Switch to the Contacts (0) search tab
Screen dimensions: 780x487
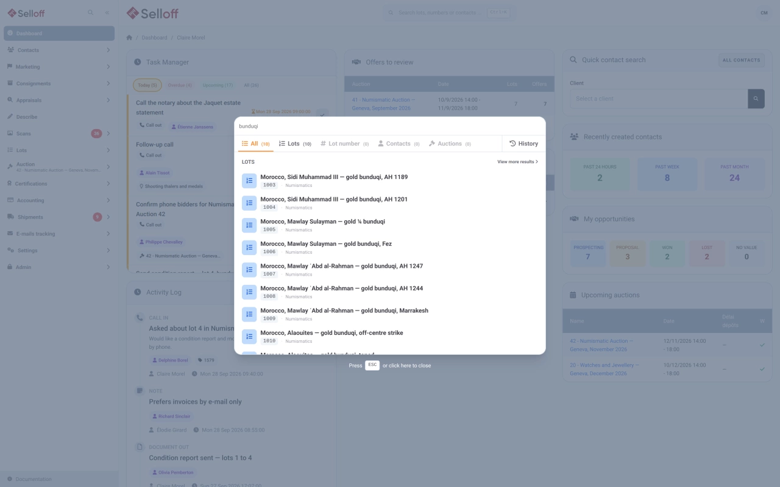point(399,144)
